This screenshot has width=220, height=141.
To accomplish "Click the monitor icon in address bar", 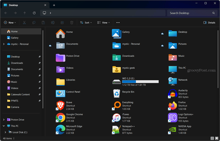I will tap(45, 13).
